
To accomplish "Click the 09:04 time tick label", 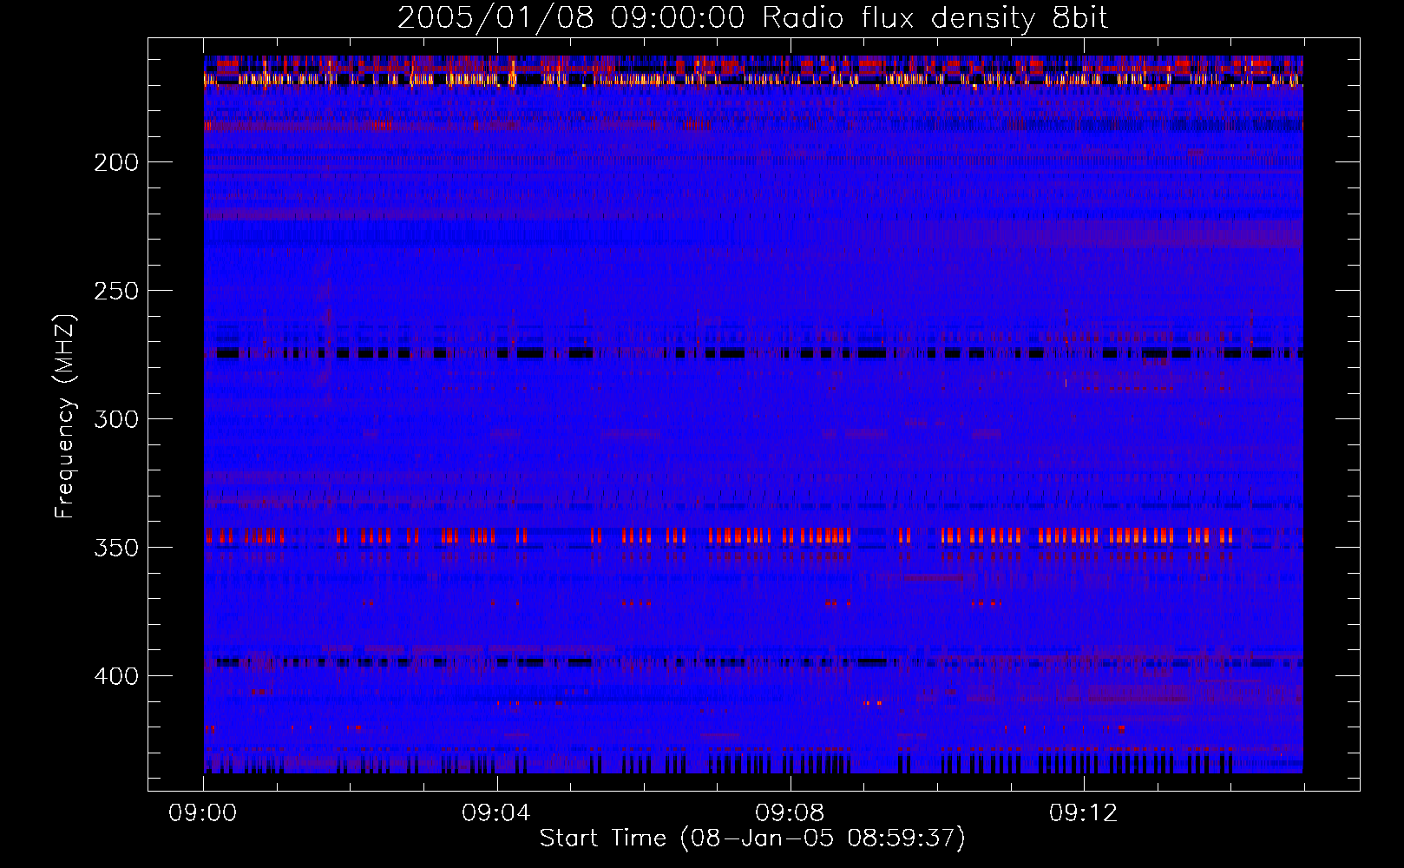I will tap(496, 813).
